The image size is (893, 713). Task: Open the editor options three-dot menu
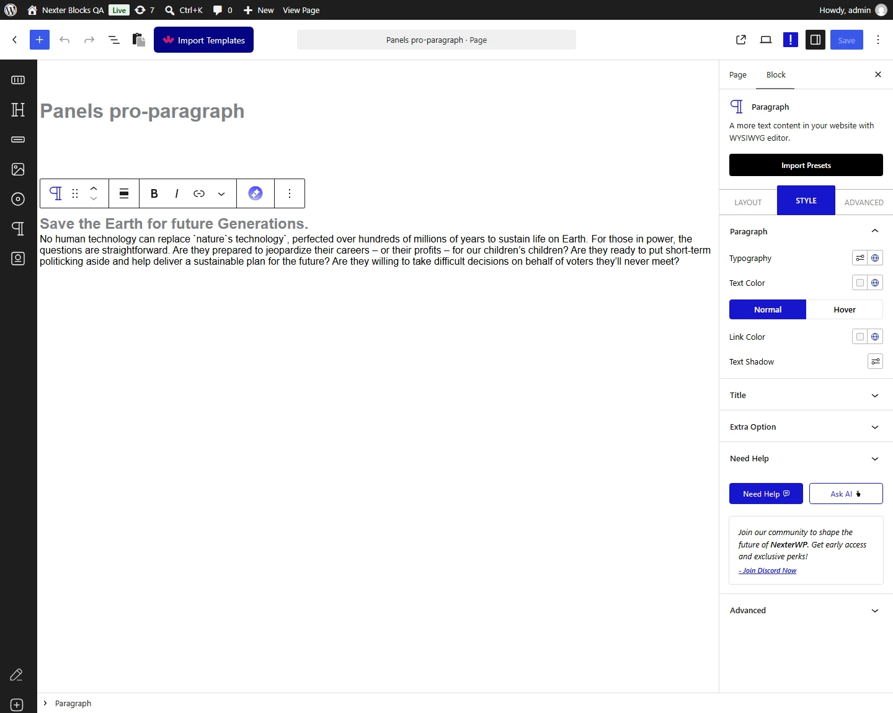[x=878, y=40]
